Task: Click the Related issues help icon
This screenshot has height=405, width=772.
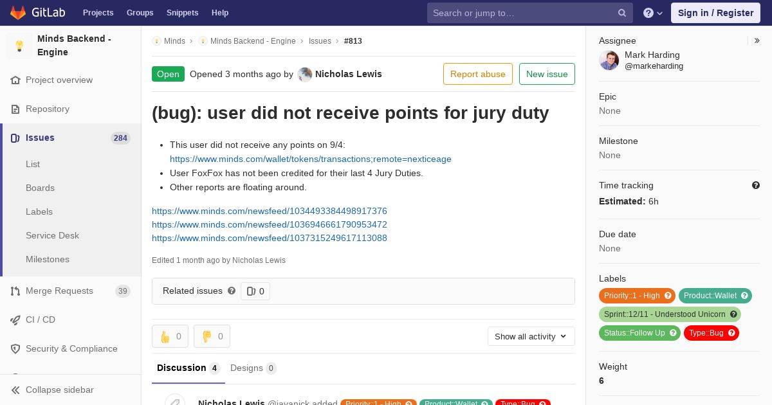Action: 232,291
